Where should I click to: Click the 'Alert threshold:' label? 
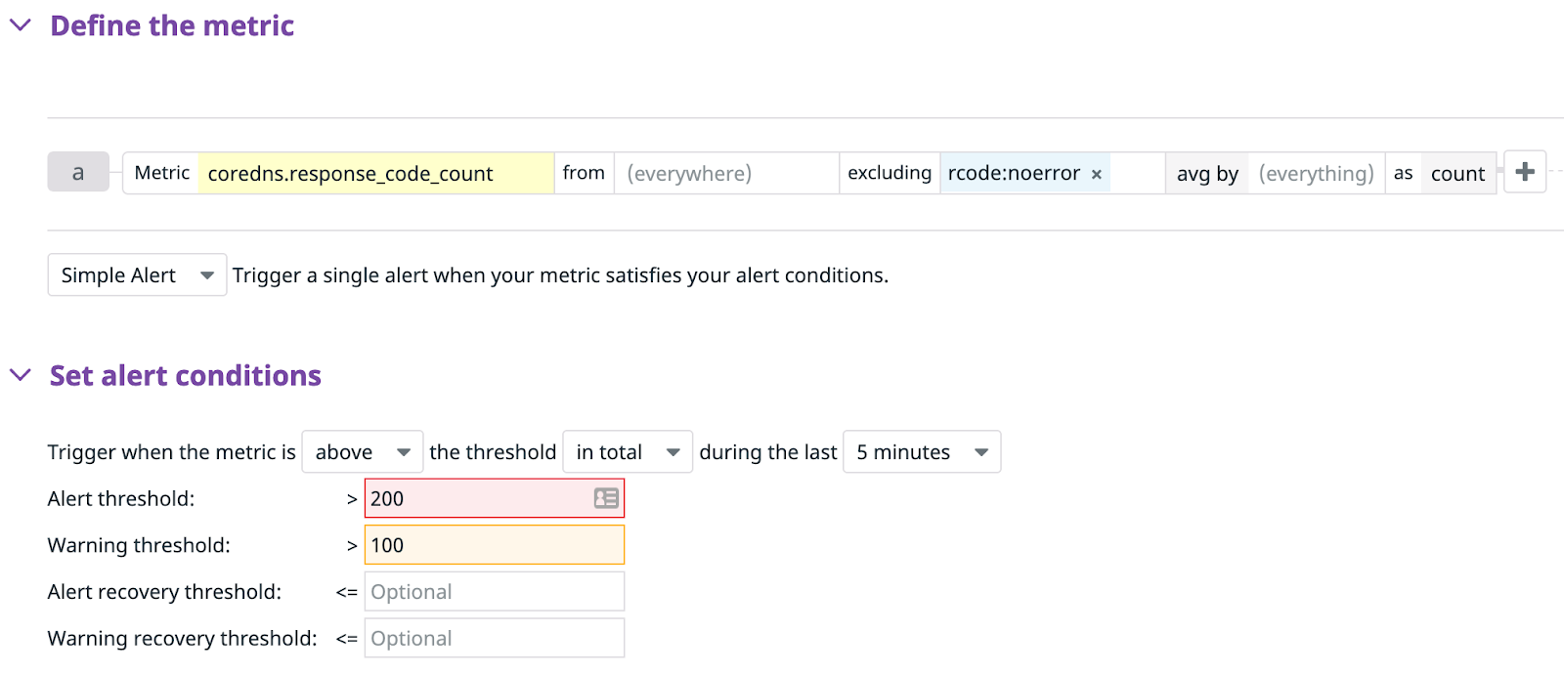point(121,498)
